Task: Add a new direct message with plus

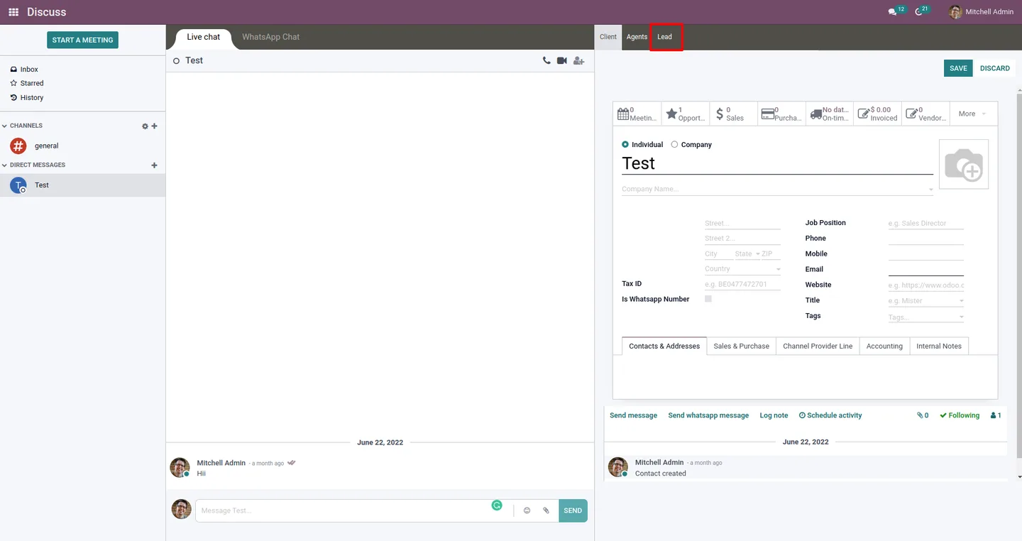Action: point(155,165)
